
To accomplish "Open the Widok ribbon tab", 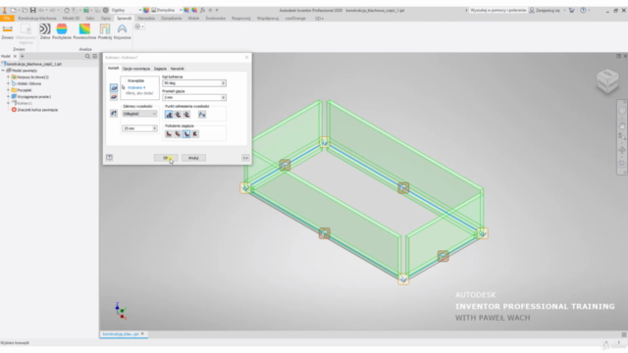I will pos(193,19).
